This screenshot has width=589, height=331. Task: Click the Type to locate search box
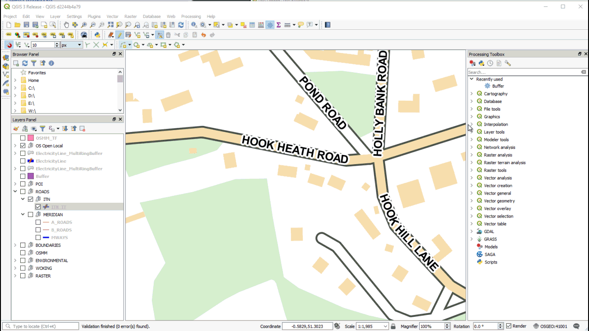pyautogui.click(x=40, y=326)
